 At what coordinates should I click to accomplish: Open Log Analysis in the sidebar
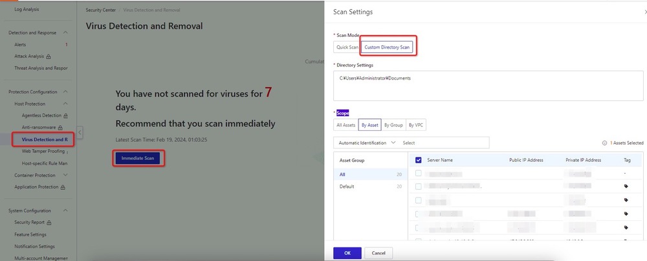[27, 9]
